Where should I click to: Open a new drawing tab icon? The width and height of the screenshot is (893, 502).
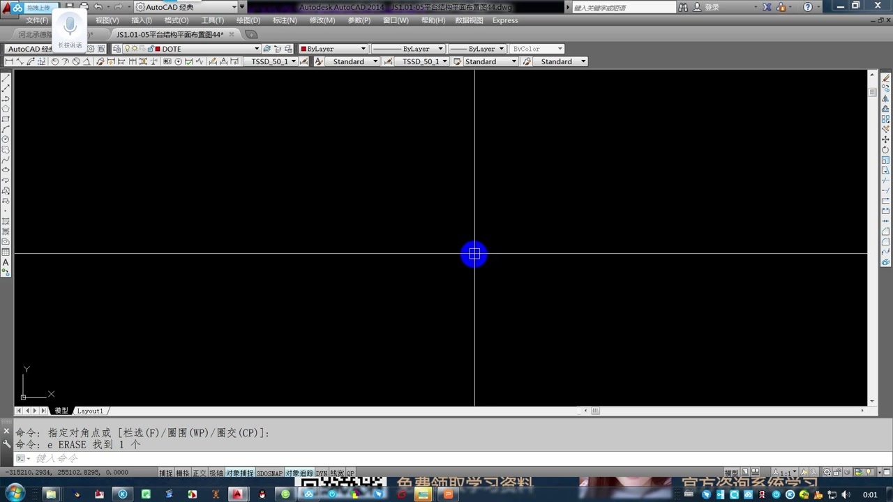(x=251, y=34)
